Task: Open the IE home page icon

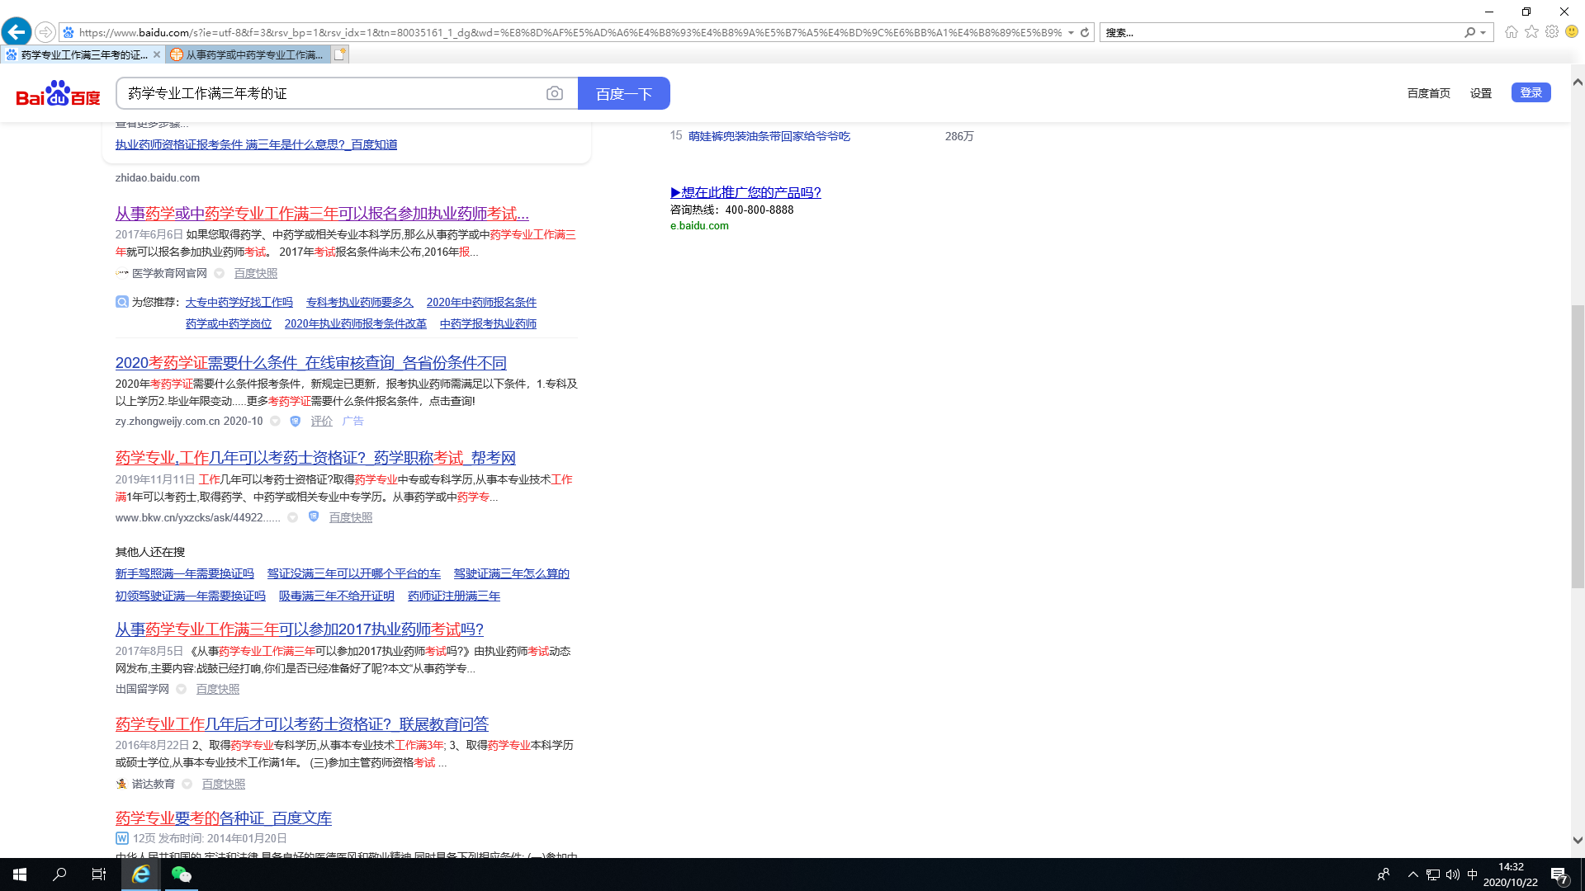Action: point(1511,32)
